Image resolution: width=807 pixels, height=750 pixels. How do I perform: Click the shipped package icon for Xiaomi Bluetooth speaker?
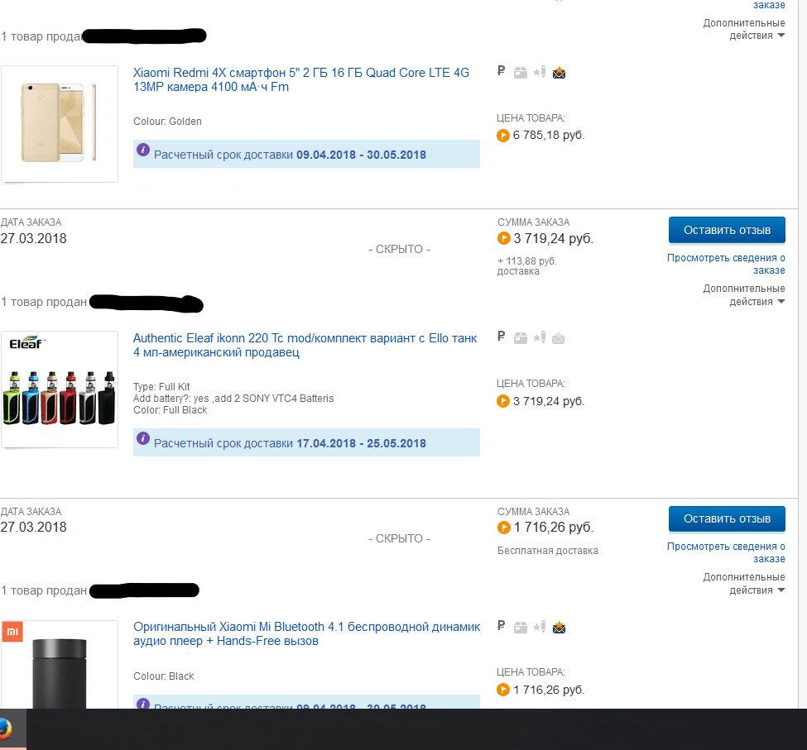[x=521, y=627]
